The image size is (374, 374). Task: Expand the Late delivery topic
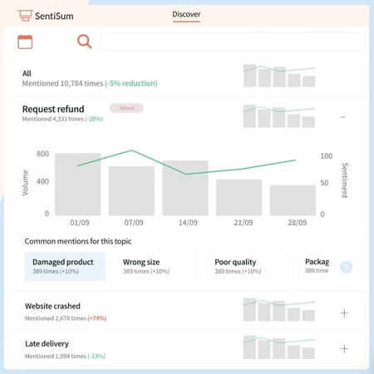344,348
